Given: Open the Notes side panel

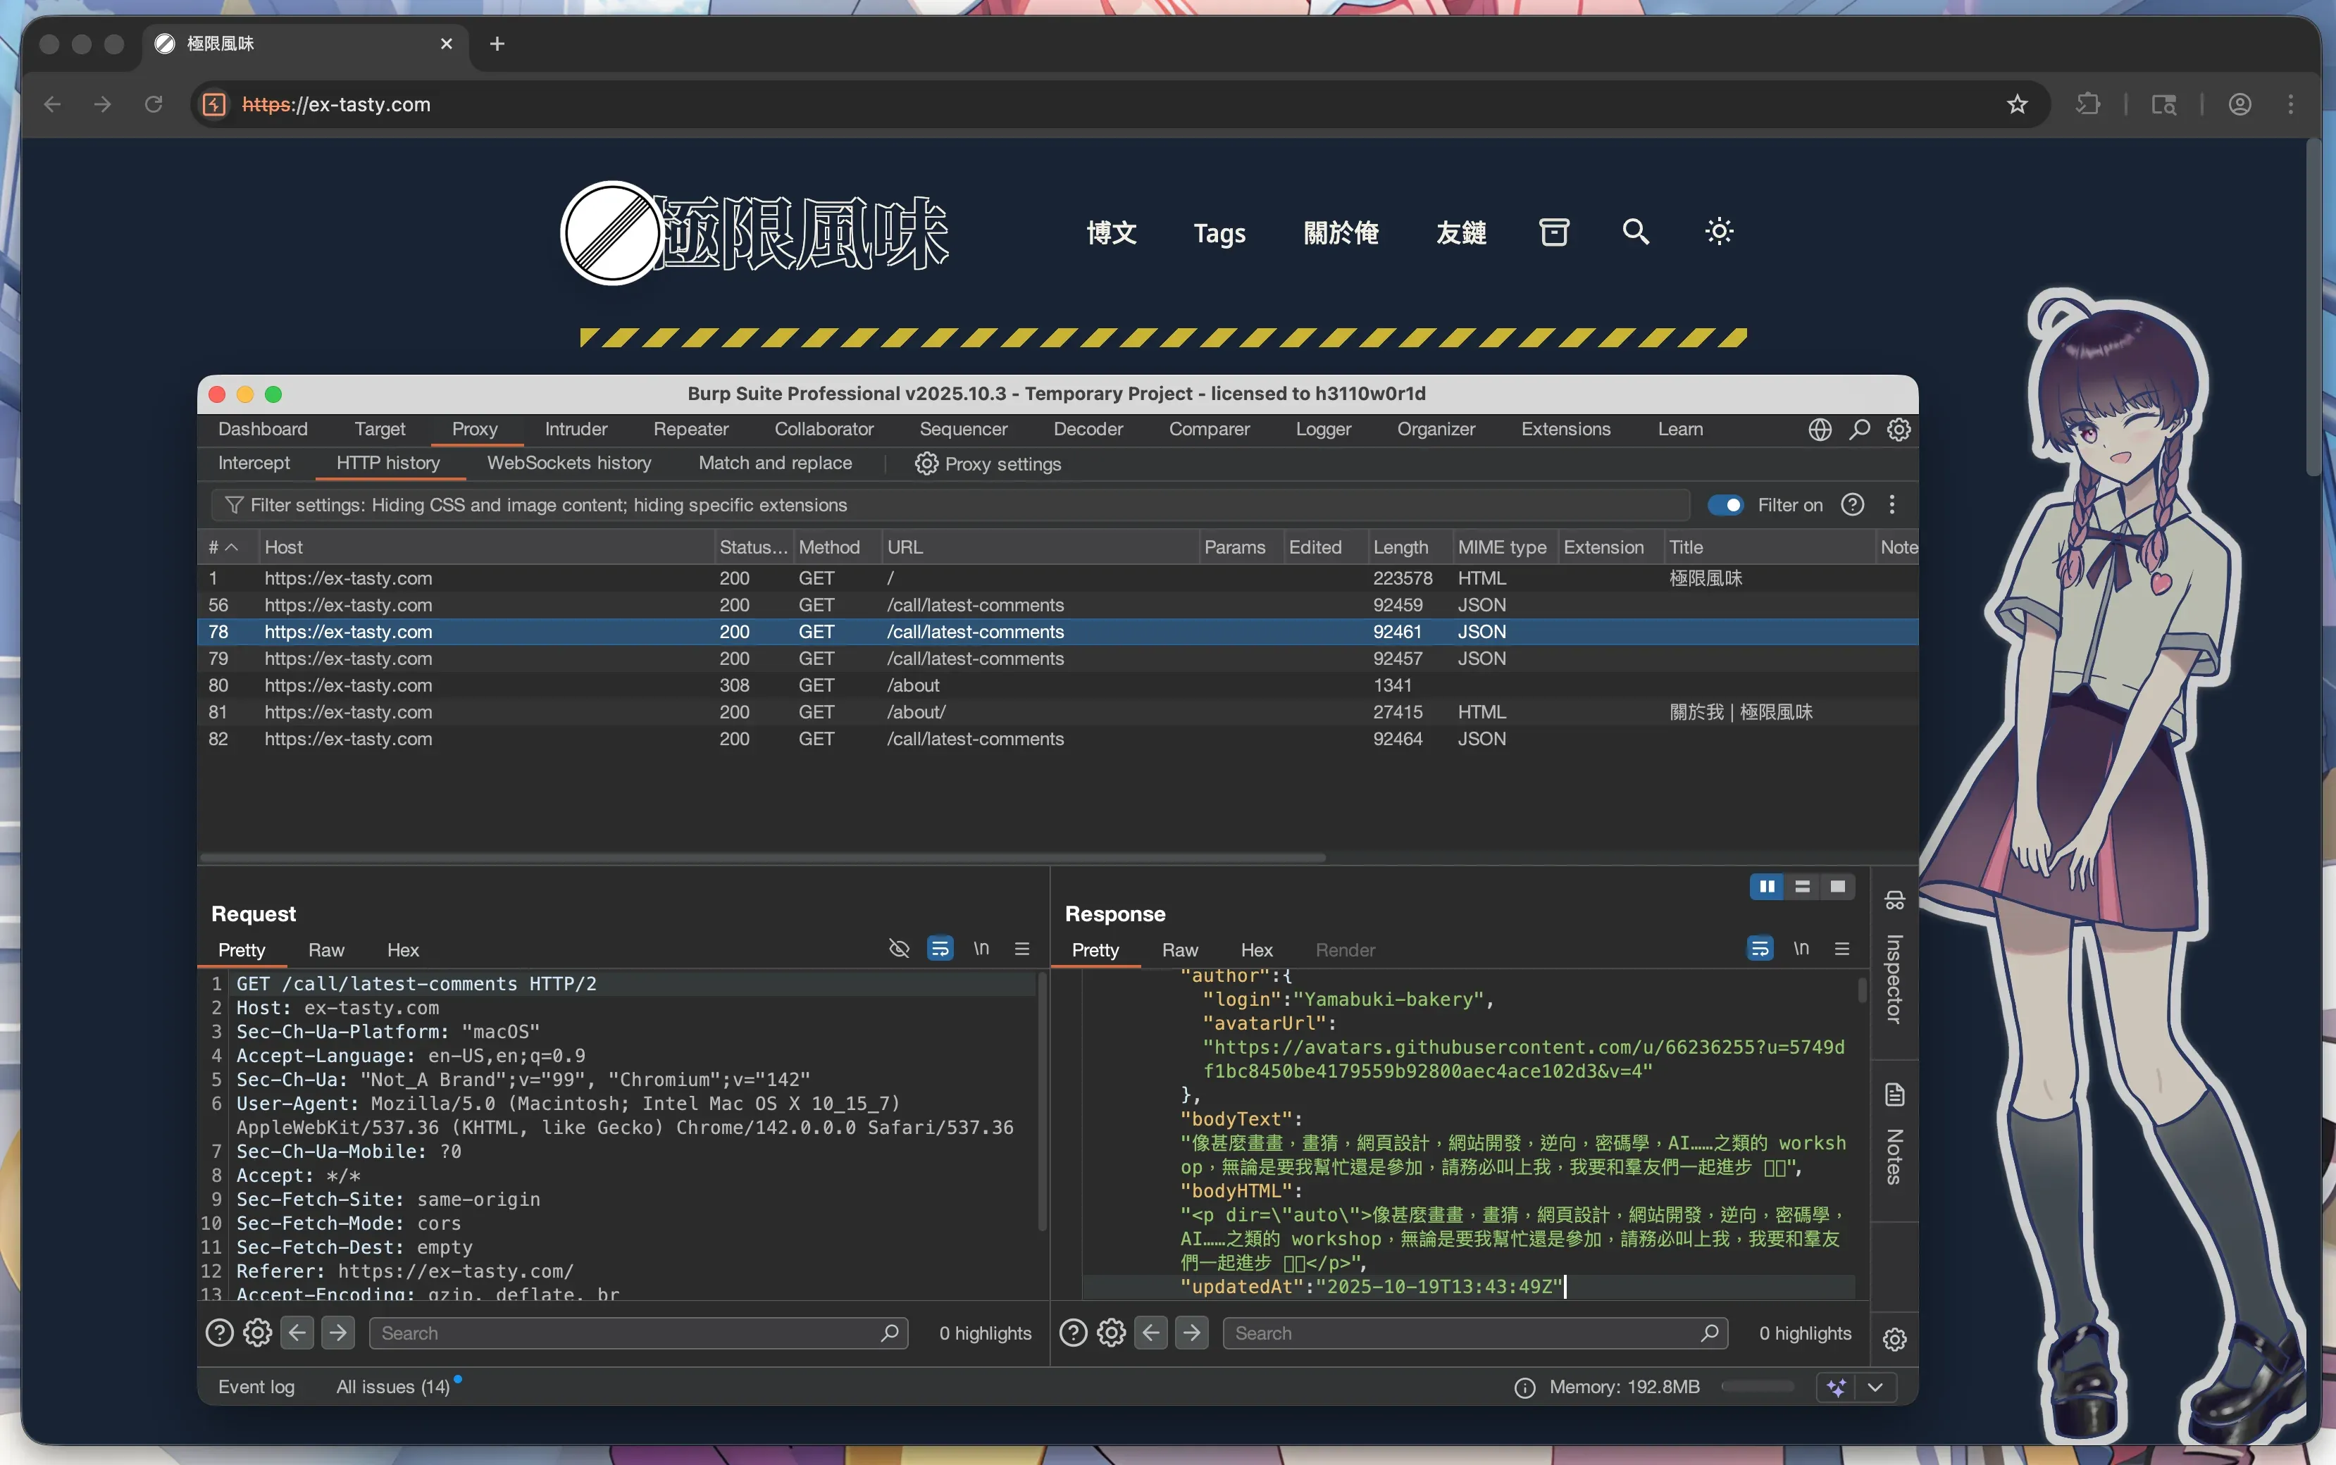Looking at the screenshot, I should coord(1894,1155).
